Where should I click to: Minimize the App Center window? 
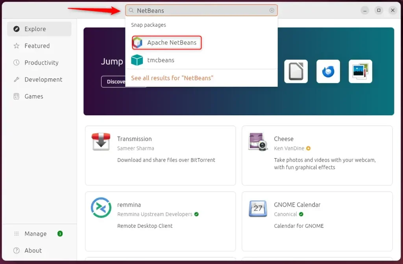click(x=365, y=10)
